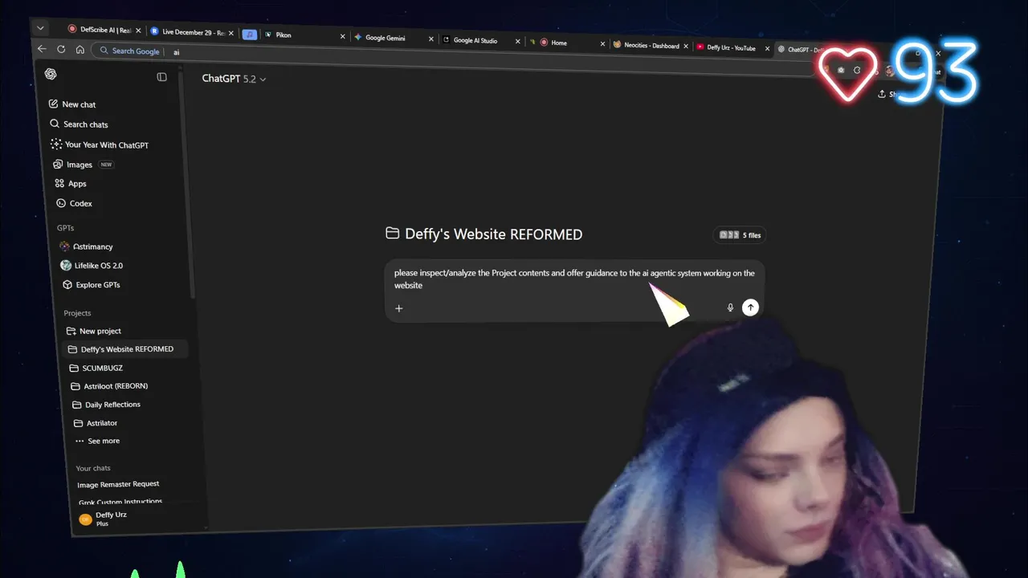
Task: Open Your Year With ChatGPT
Action: (100, 144)
